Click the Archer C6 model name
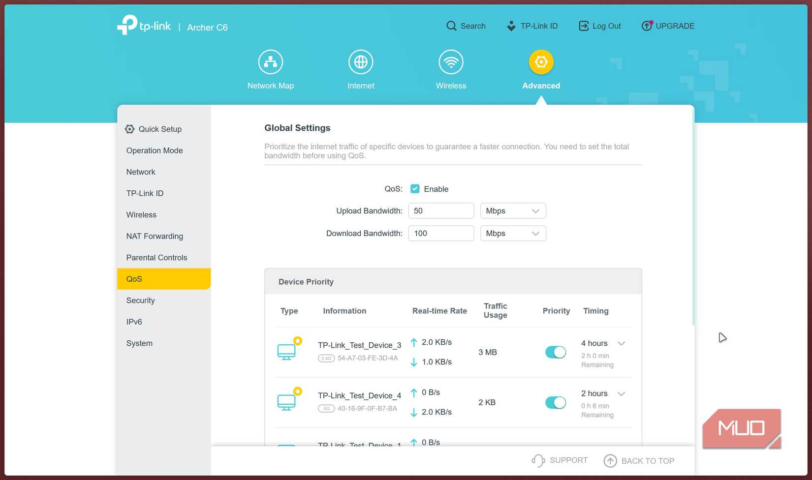Image resolution: width=812 pixels, height=480 pixels. pos(207,28)
